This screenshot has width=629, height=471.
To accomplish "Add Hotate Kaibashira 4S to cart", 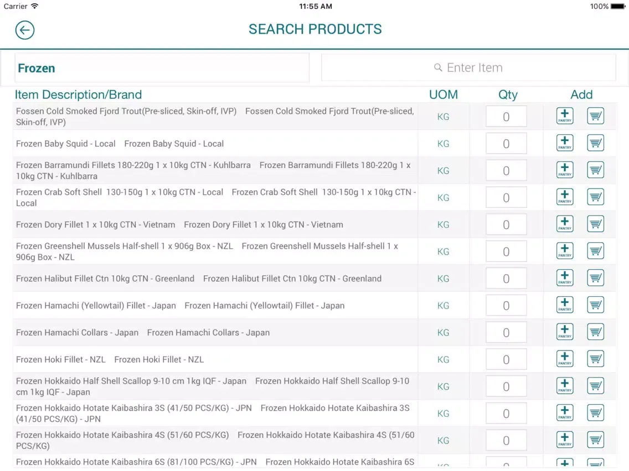I will point(595,439).
